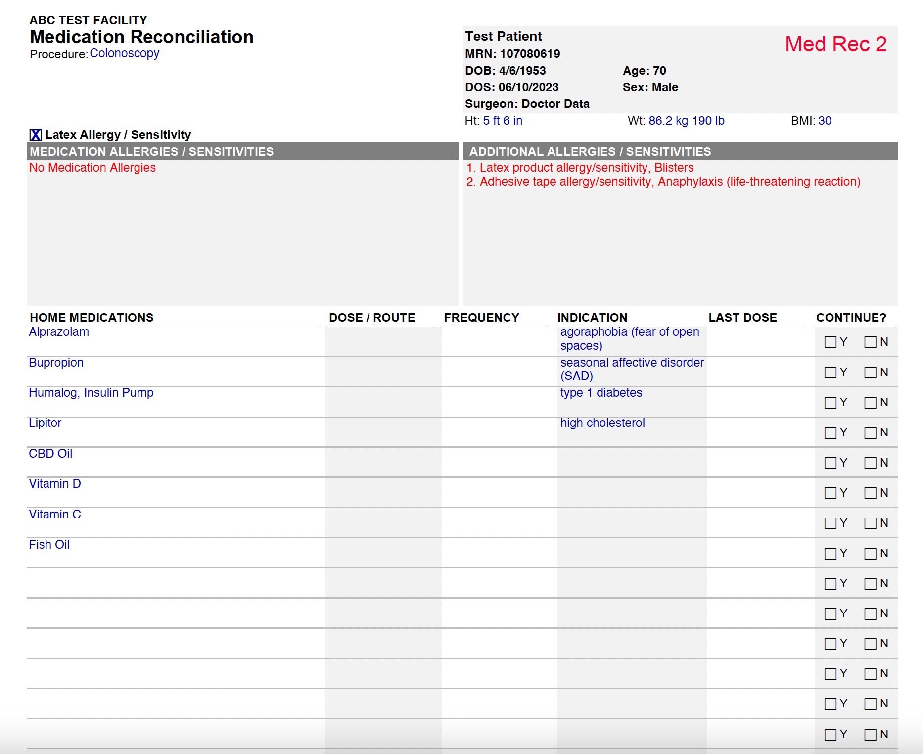
Task: Check Y to continue Lipitor
Action: 831,432
